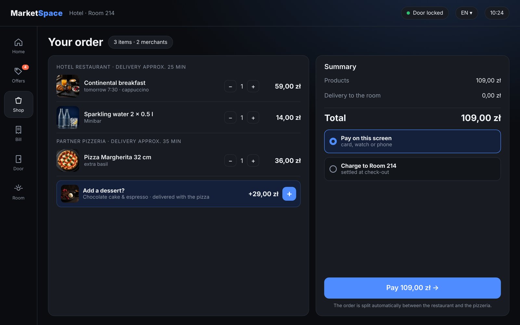This screenshot has height=325, width=520.
Task: Click the Continental breakfast title
Action: pyautogui.click(x=115, y=83)
